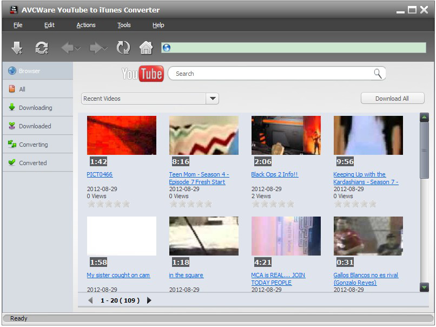The width and height of the screenshot is (436, 327).
Task: Click the Gallos Blancos soccer thumbnail
Action: [x=368, y=236]
